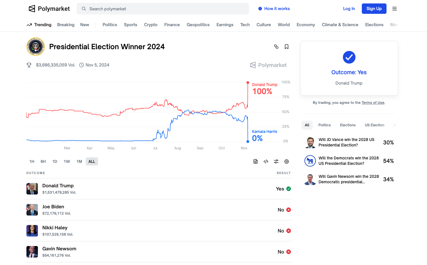Viewport: 427px width, 265px height.
Task: Open chart settings gear icon
Action: click(287, 161)
